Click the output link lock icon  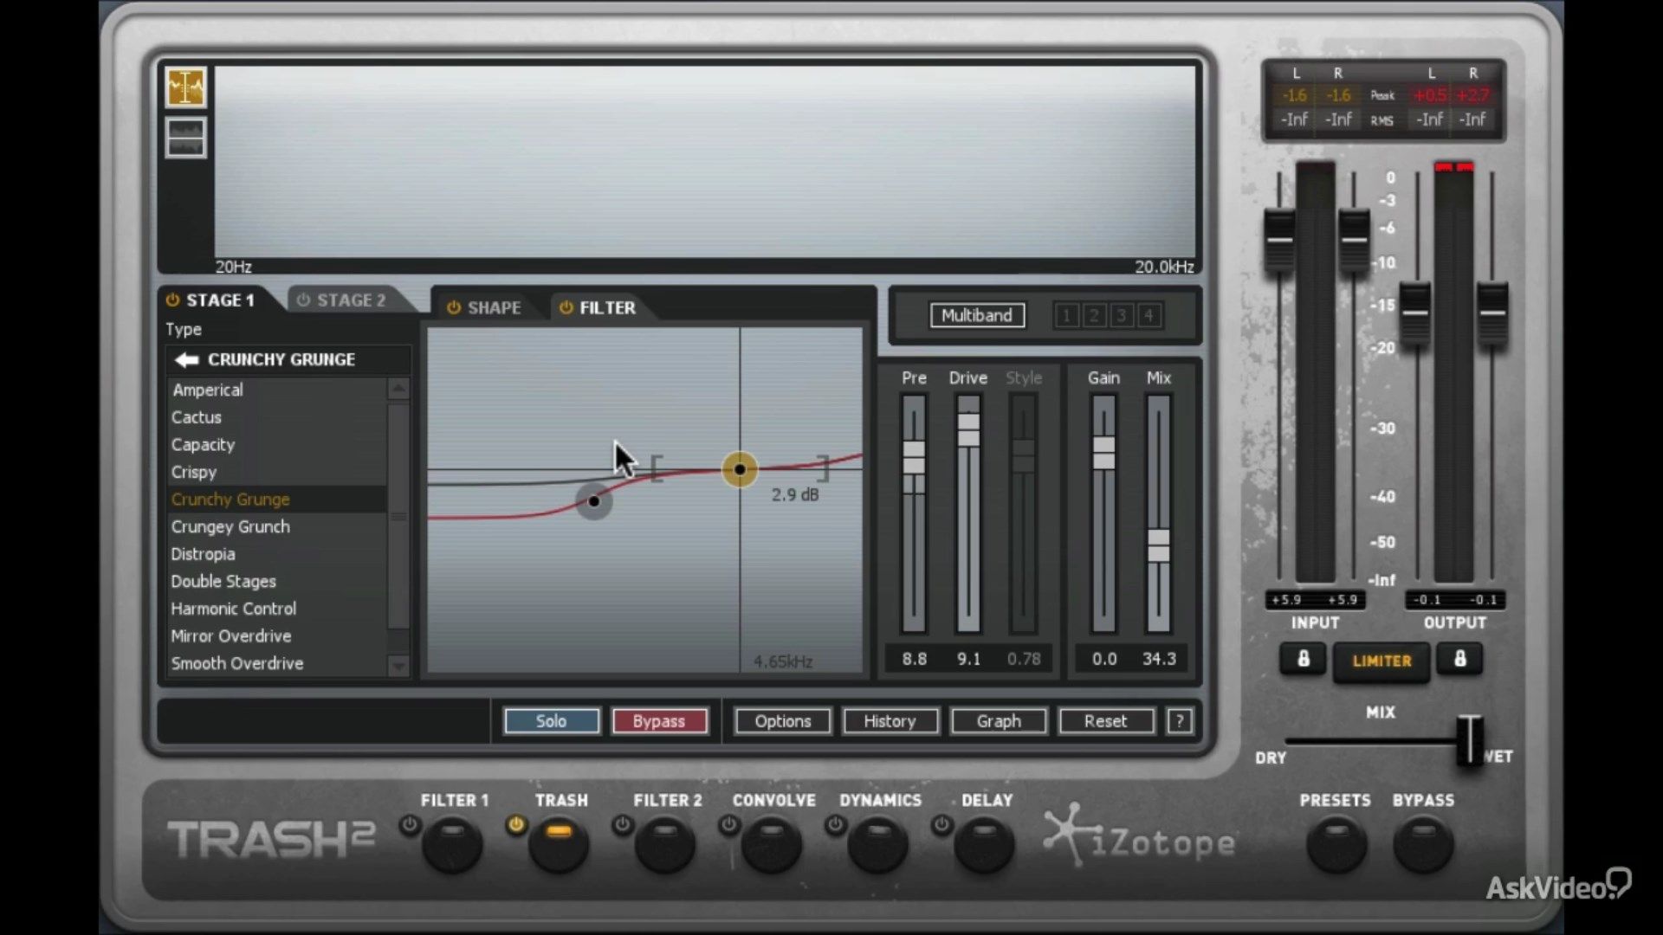pos(1459,660)
